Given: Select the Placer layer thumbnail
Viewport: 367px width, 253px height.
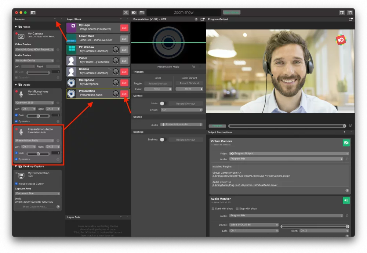Looking at the screenshot, I should pyautogui.click(x=72, y=61).
